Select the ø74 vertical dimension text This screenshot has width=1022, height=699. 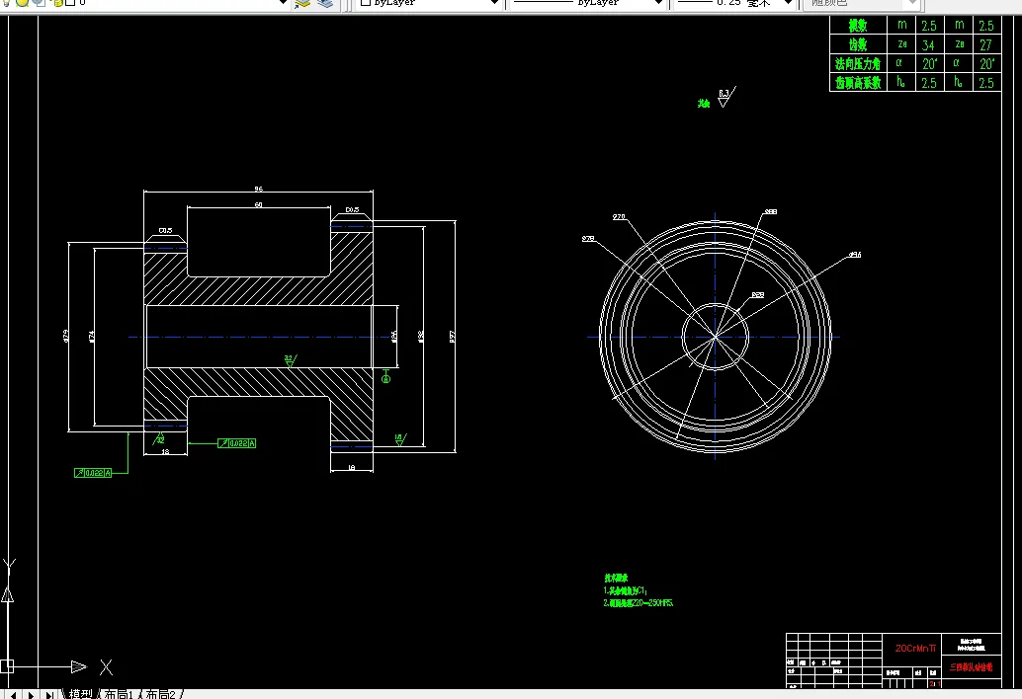pyautogui.click(x=91, y=337)
